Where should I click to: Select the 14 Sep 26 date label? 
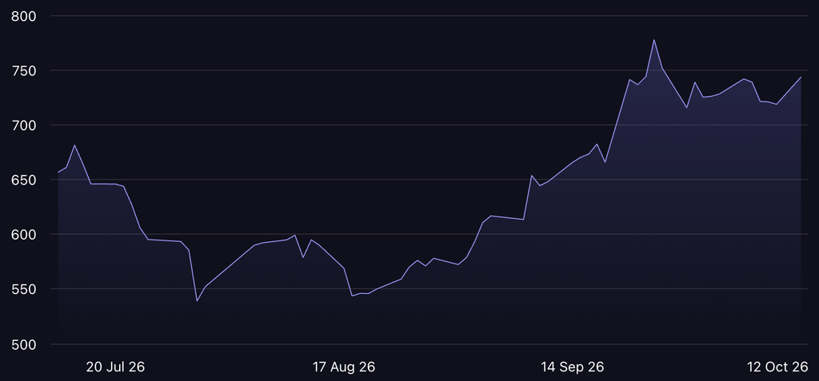coord(573,367)
